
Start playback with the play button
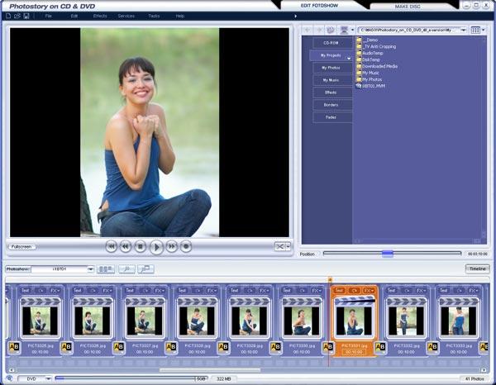click(156, 247)
